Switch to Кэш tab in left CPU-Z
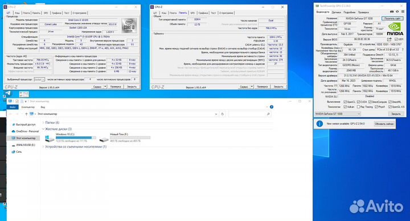This screenshot has width=410, height=221. [17, 13]
